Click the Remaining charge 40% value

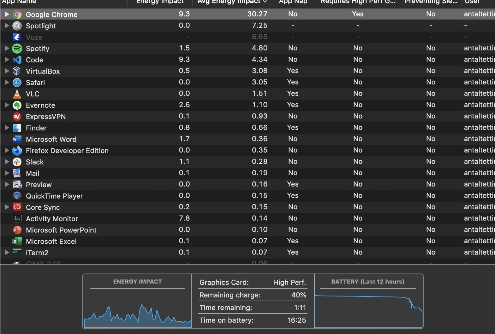point(299,295)
